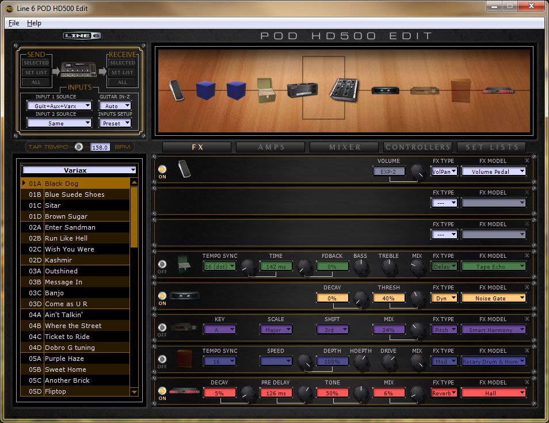Viewport: 549px width, 423px height.
Task: Turn off the Noise Gate effect
Action: 162,296
